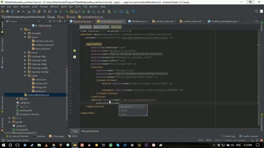Expand the test folder
264x148 pixels.
17,99
